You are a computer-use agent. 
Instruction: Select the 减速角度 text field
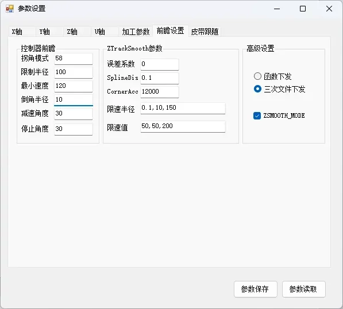coord(74,114)
